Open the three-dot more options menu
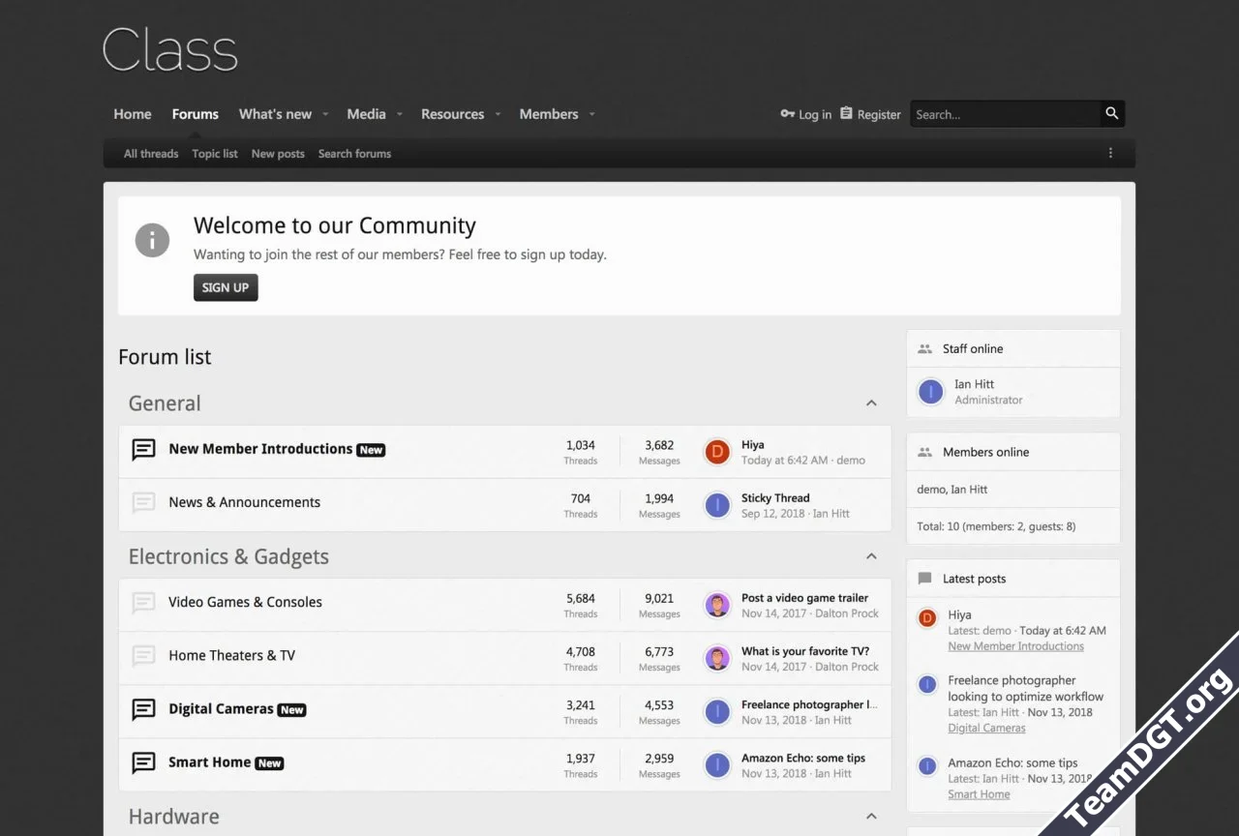1239x836 pixels. tap(1110, 153)
